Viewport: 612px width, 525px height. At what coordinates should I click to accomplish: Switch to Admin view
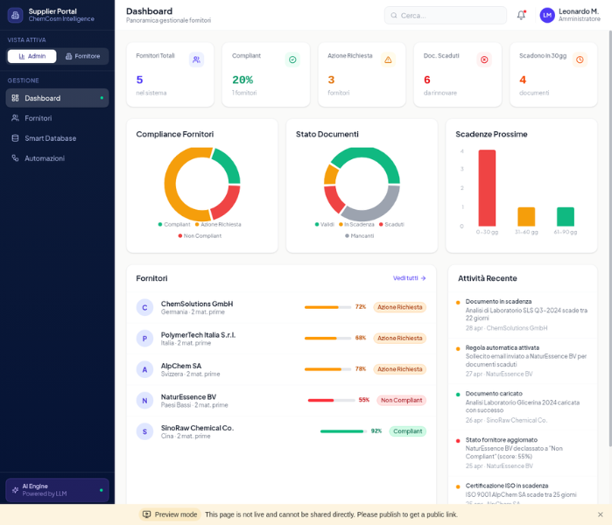32,56
